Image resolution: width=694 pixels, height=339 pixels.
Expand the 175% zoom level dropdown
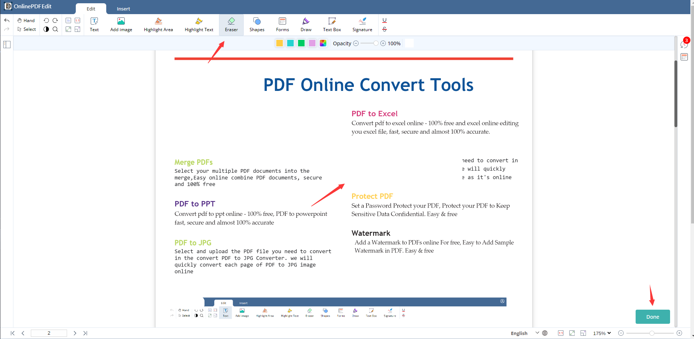pyautogui.click(x=602, y=333)
